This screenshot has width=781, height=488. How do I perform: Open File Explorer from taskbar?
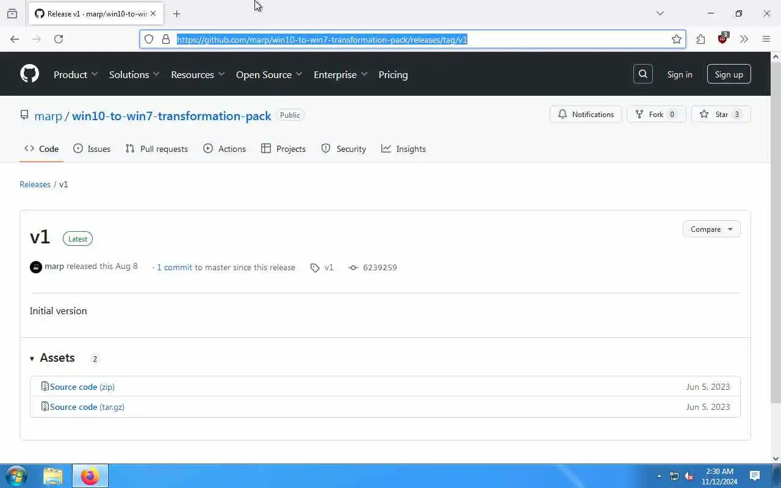pyautogui.click(x=53, y=476)
